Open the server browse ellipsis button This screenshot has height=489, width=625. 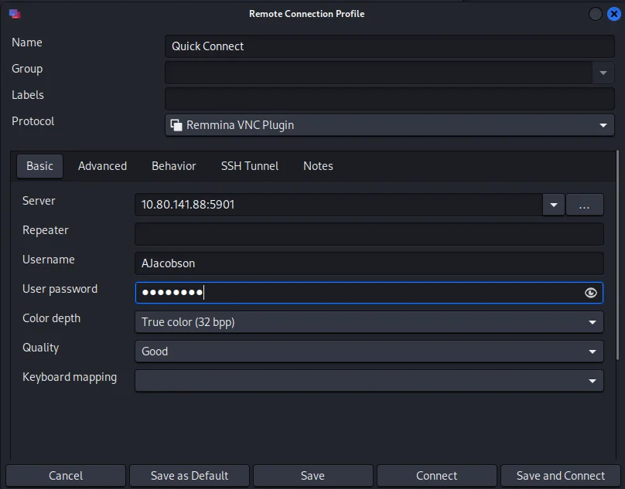pyautogui.click(x=584, y=205)
